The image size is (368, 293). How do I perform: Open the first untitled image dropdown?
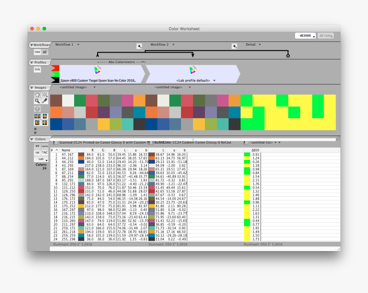(94, 87)
